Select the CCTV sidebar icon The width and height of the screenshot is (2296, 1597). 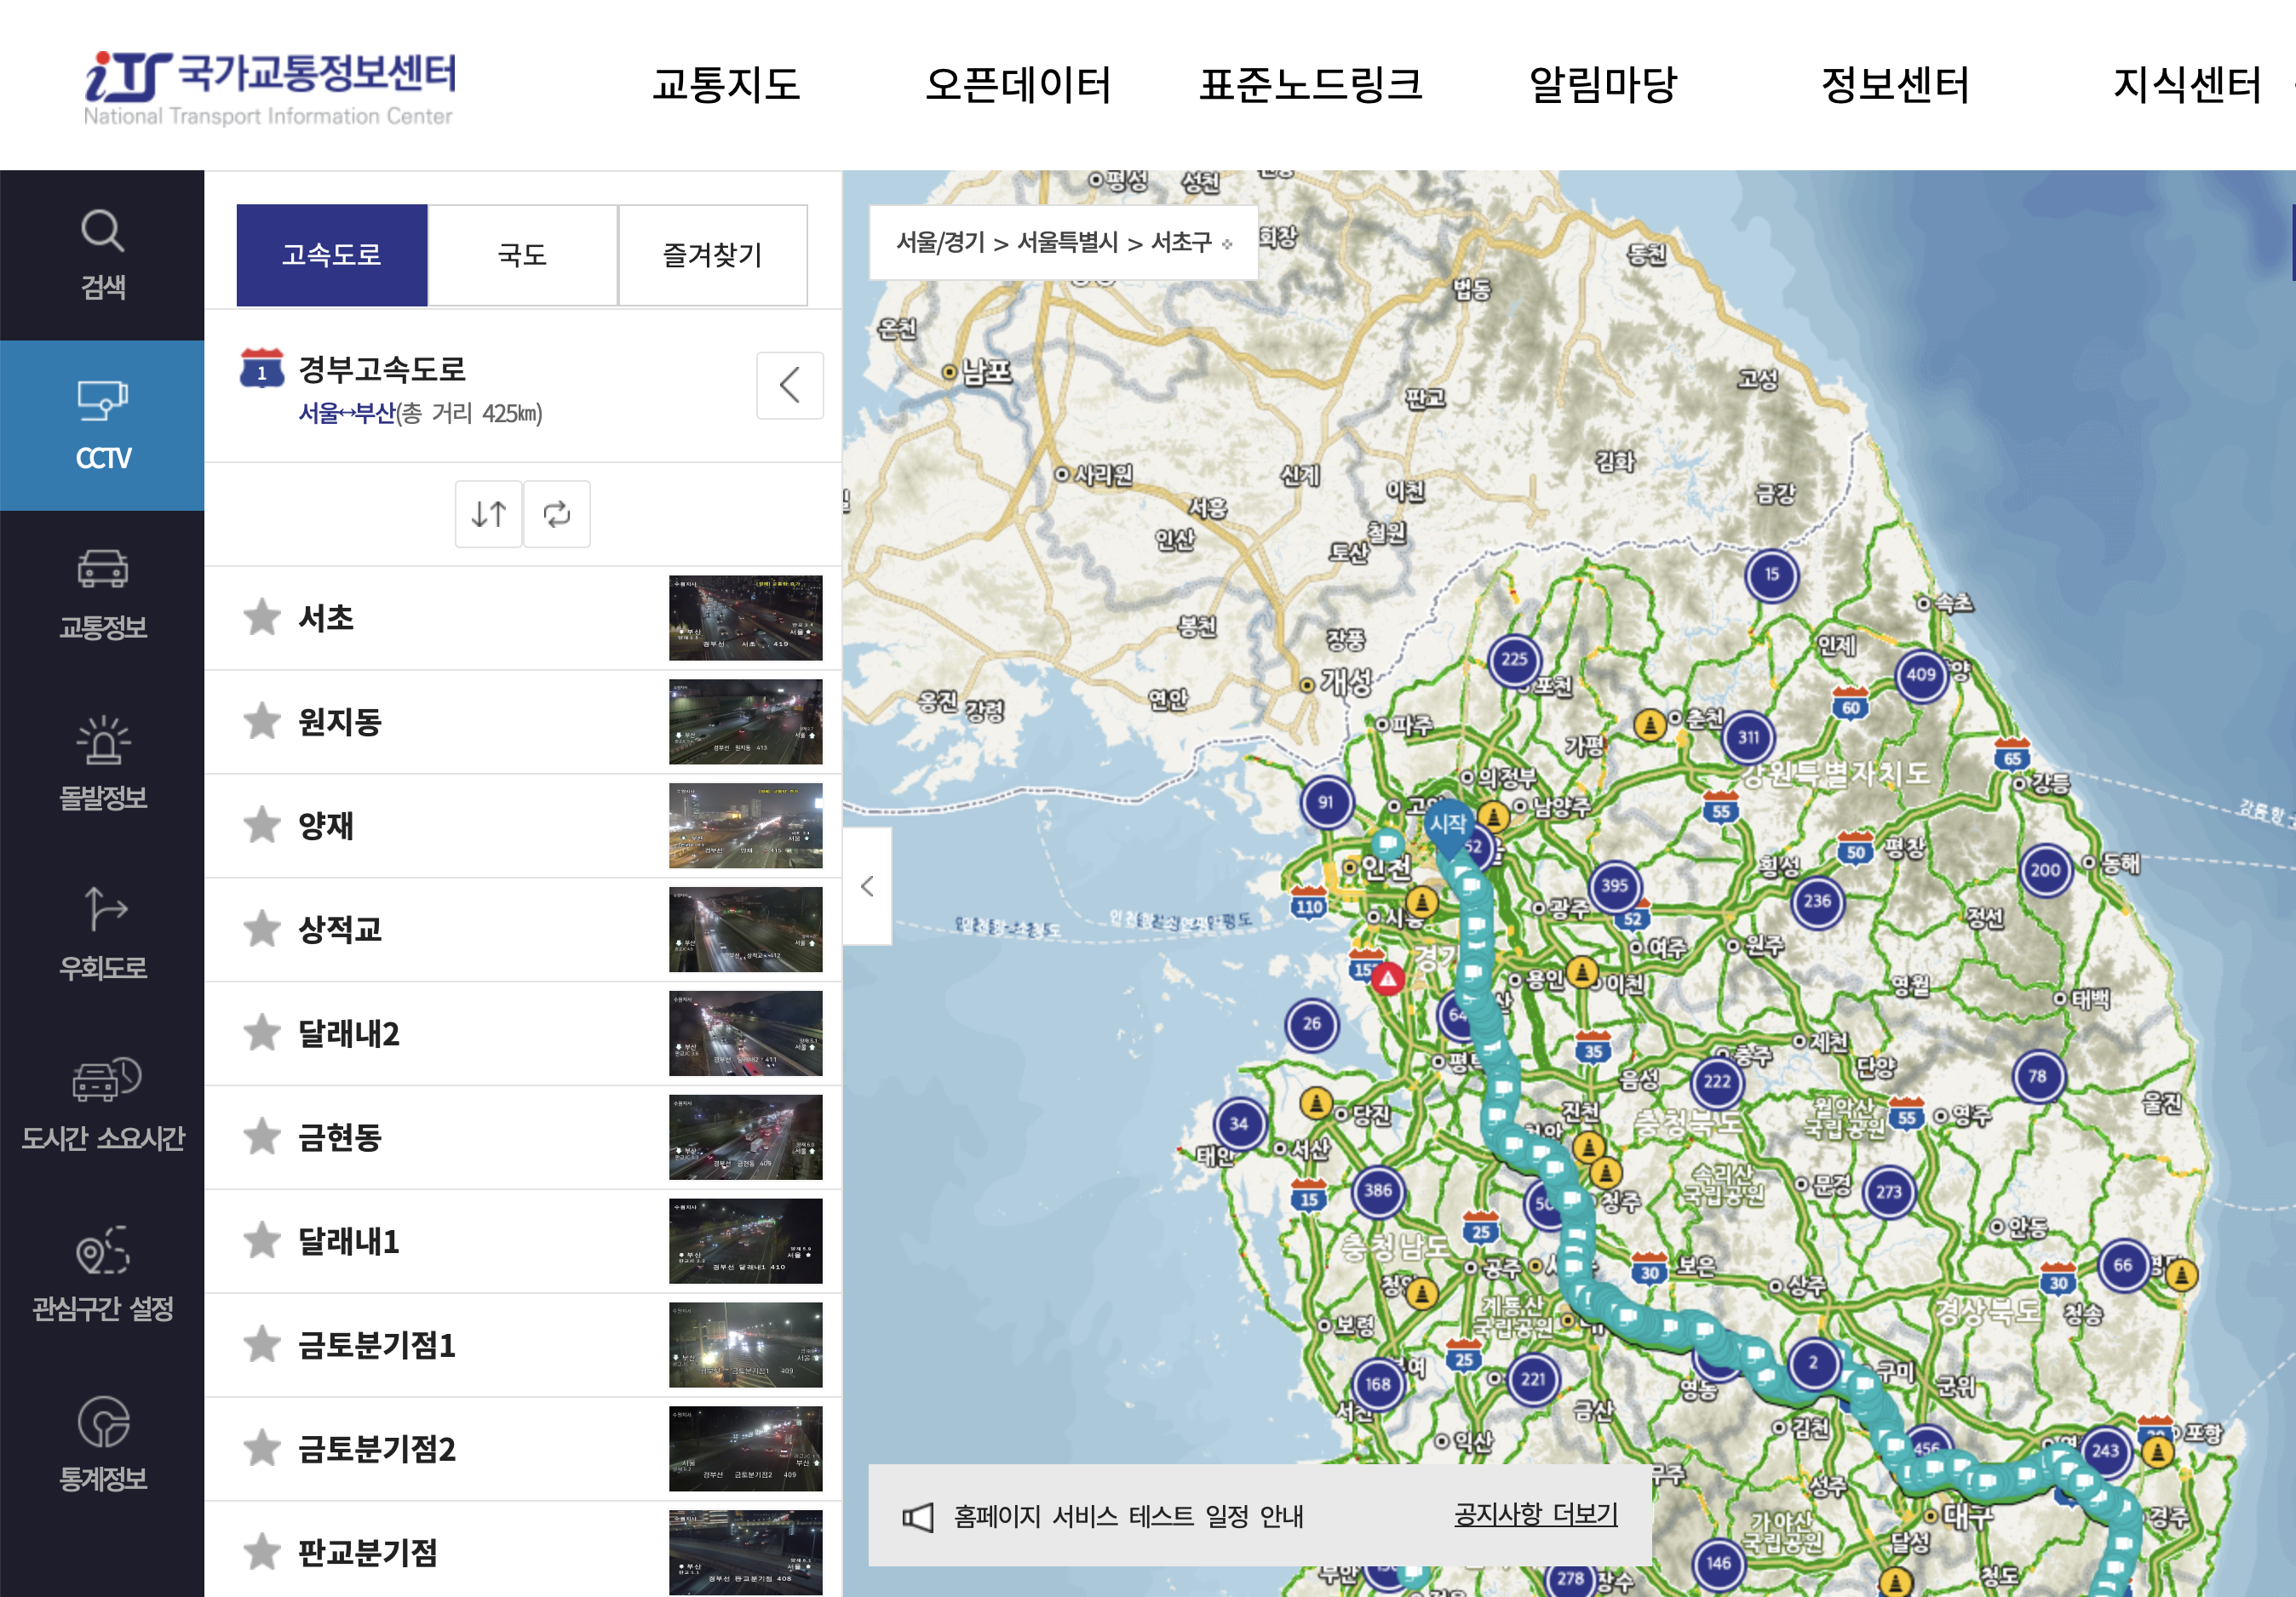tap(102, 426)
